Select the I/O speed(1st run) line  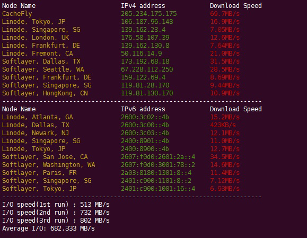pos(56,205)
